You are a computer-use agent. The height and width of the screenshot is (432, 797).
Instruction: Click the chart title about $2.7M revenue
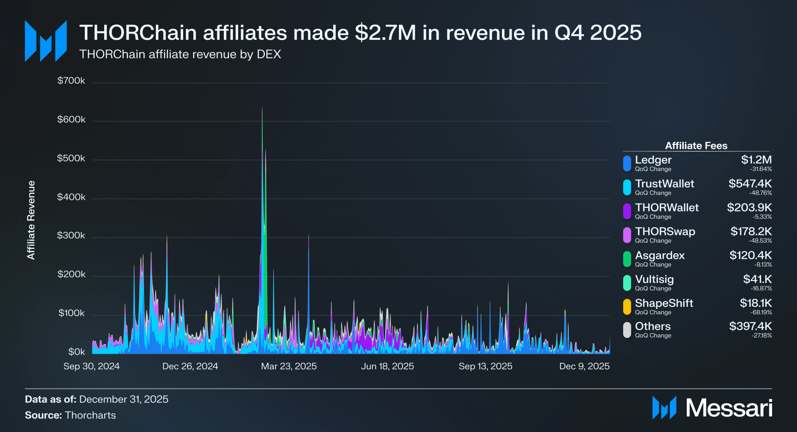(x=360, y=33)
